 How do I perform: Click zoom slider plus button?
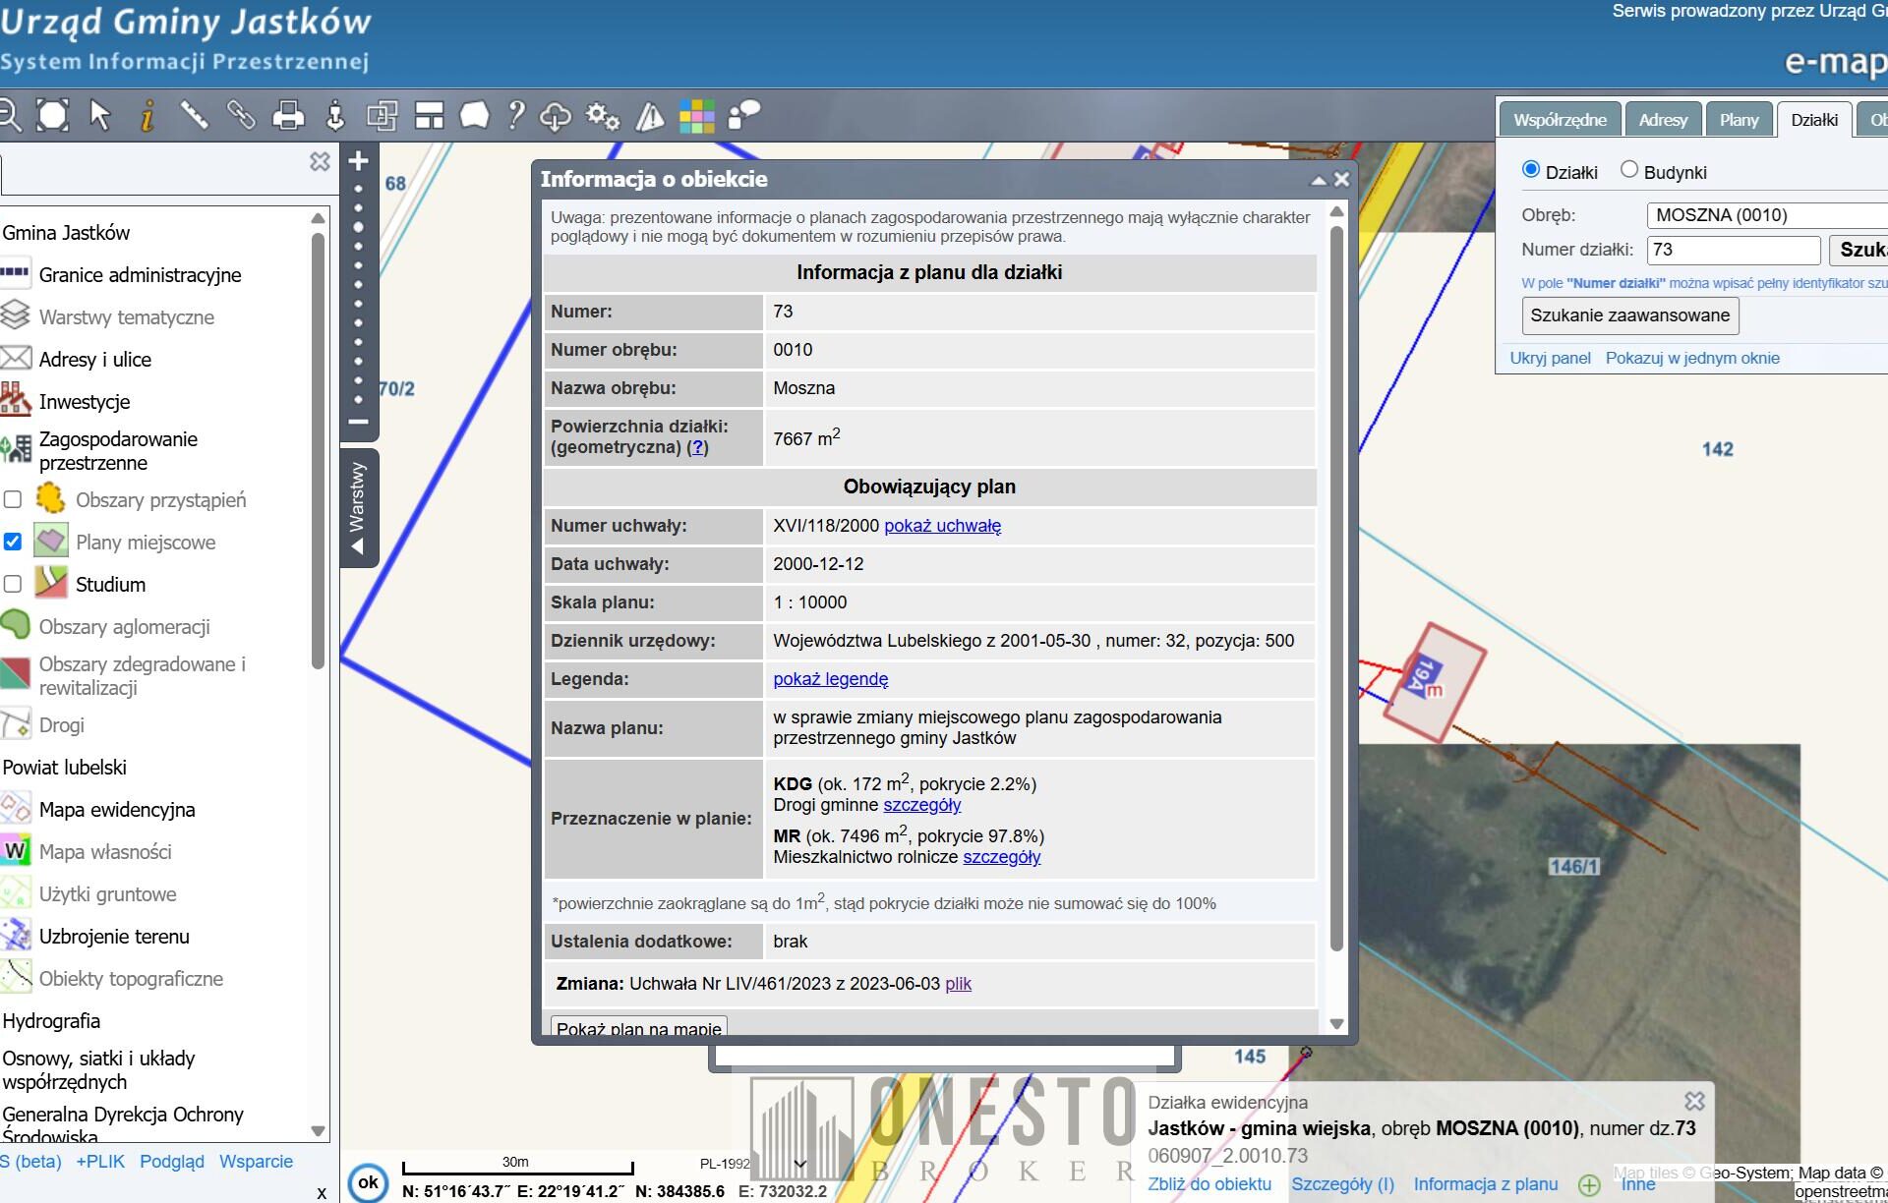click(x=359, y=161)
